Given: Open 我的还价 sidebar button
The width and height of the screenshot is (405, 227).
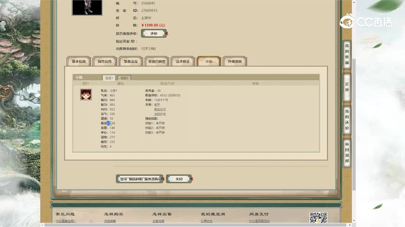Looking at the screenshot, I should coord(347,120).
